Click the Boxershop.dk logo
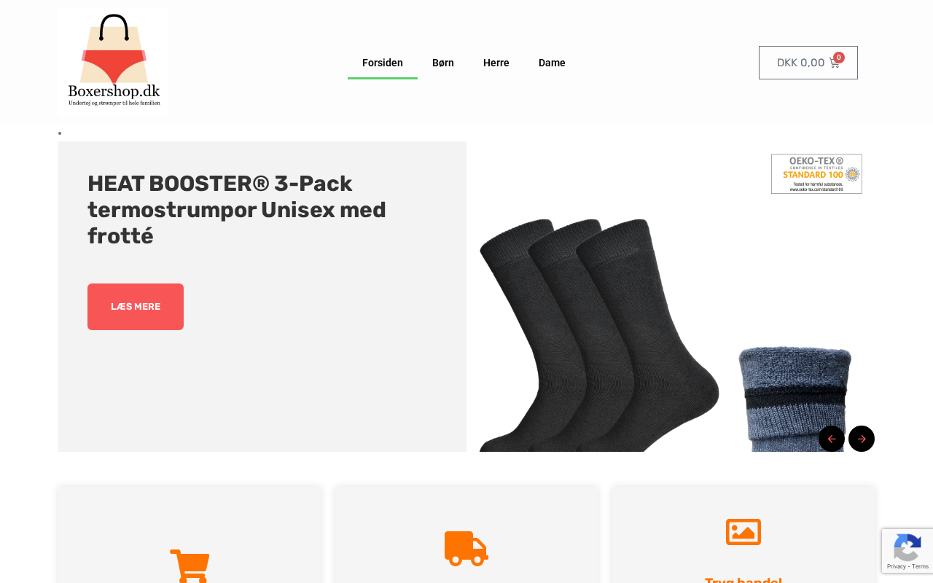 pos(114,62)
